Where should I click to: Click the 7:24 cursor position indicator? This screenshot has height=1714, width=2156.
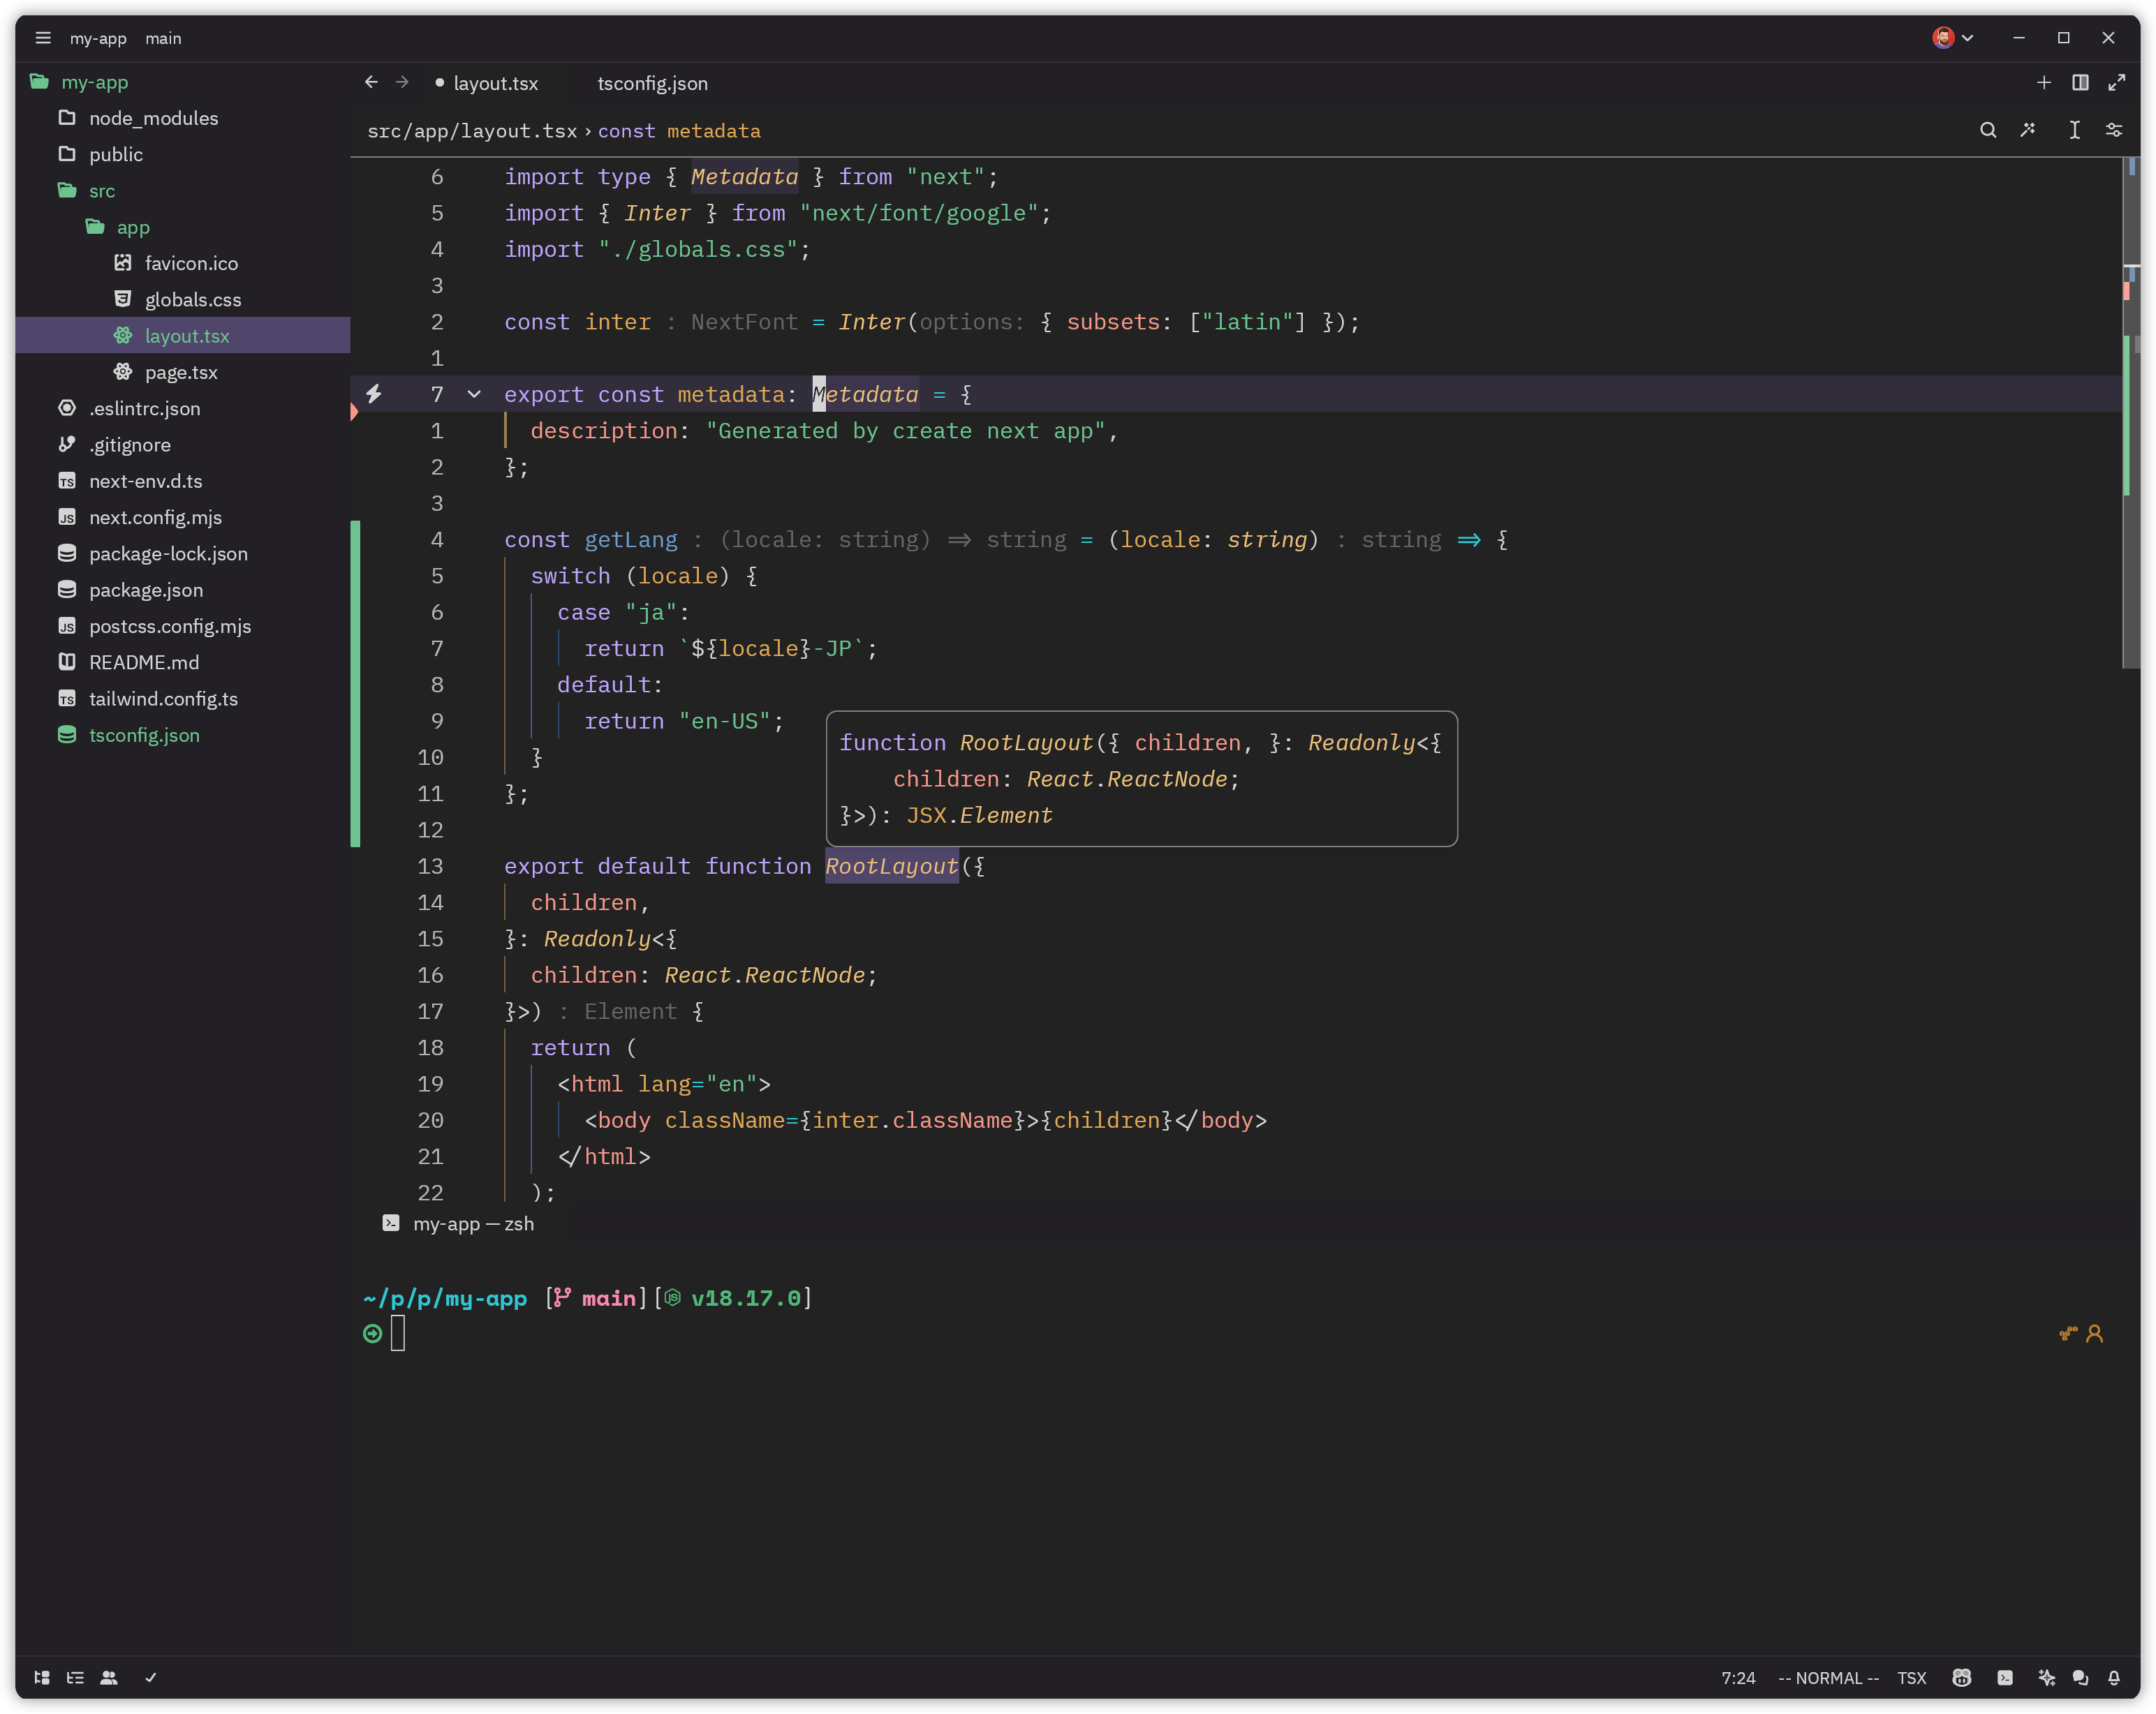[x=1738, y=1678]
